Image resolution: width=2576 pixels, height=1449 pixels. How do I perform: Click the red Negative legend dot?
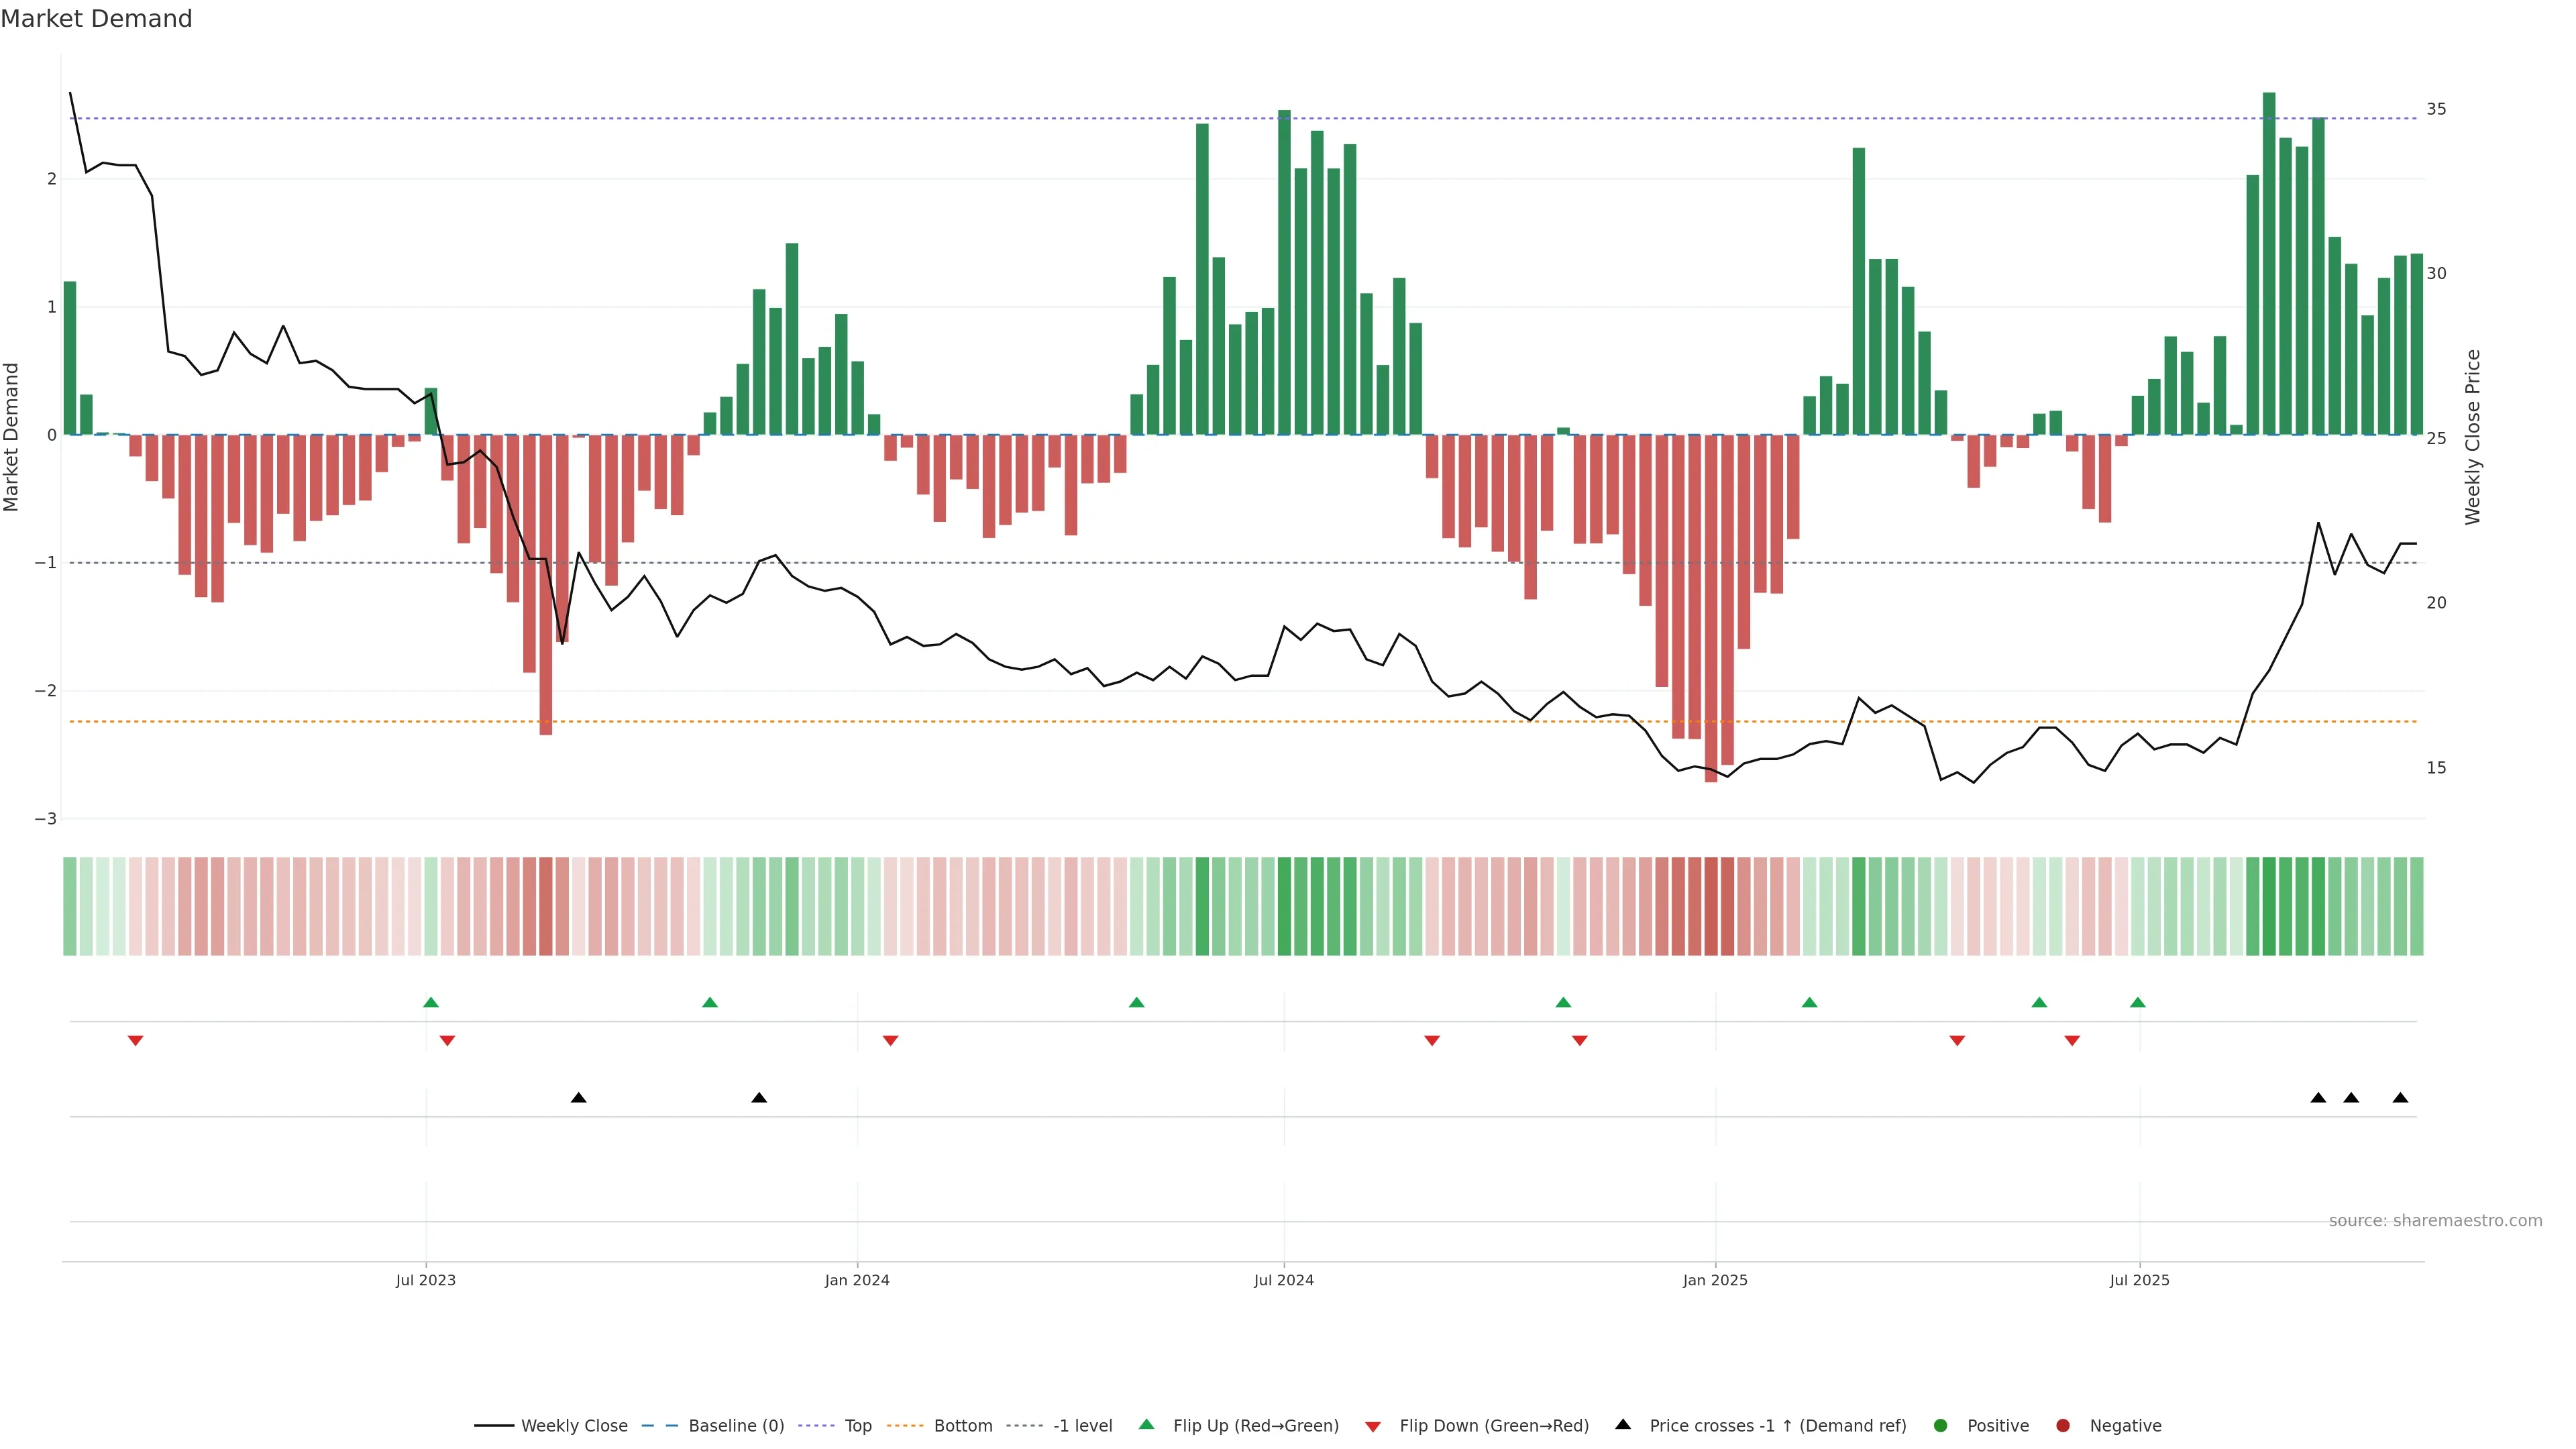2063,1426
